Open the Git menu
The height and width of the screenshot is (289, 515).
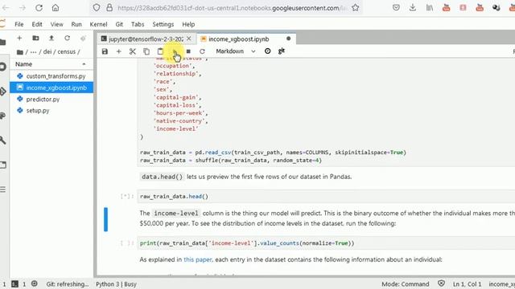(x=119, y=24)
